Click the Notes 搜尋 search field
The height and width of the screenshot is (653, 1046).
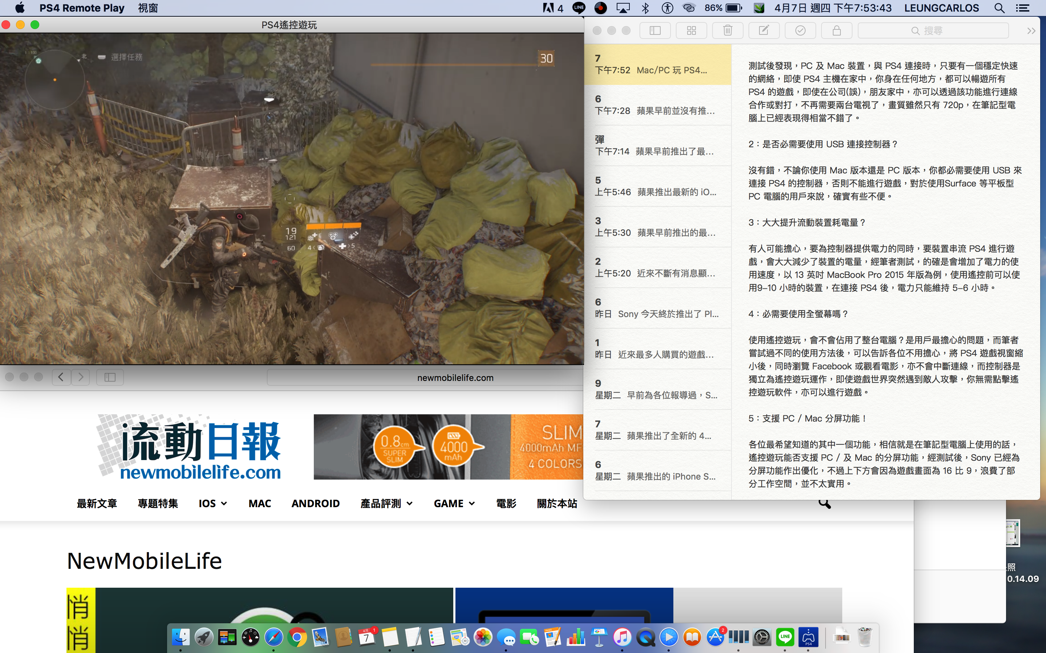pyautogui.click(x=933, y=31)
